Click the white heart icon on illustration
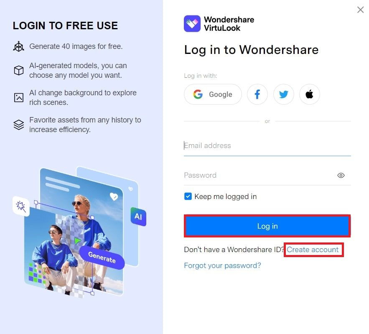369x334 pixels. [114, 196]
